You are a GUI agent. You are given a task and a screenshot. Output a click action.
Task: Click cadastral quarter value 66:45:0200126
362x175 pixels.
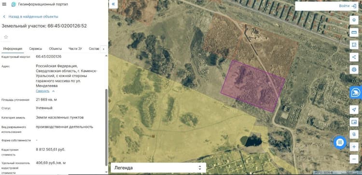pyautogui.click(x=49, y=57)
